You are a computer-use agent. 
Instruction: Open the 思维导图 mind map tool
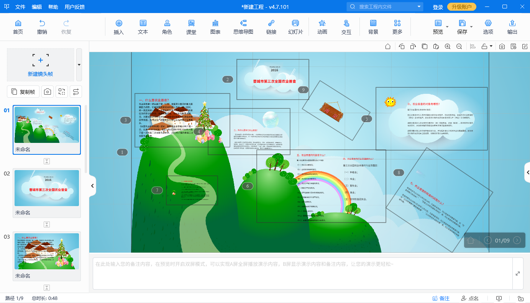click(243, 27)
